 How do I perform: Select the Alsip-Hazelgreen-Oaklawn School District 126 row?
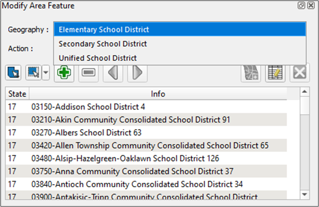[x=125, y=158]
